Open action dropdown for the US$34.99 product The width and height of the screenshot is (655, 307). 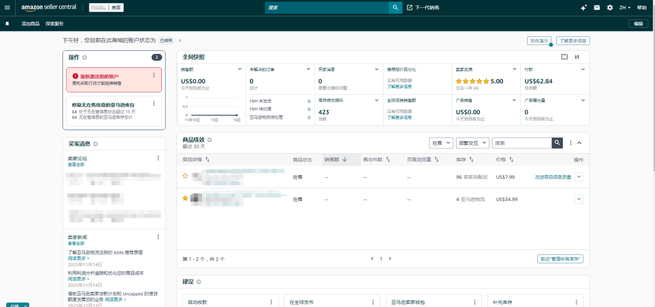point(579,199)
